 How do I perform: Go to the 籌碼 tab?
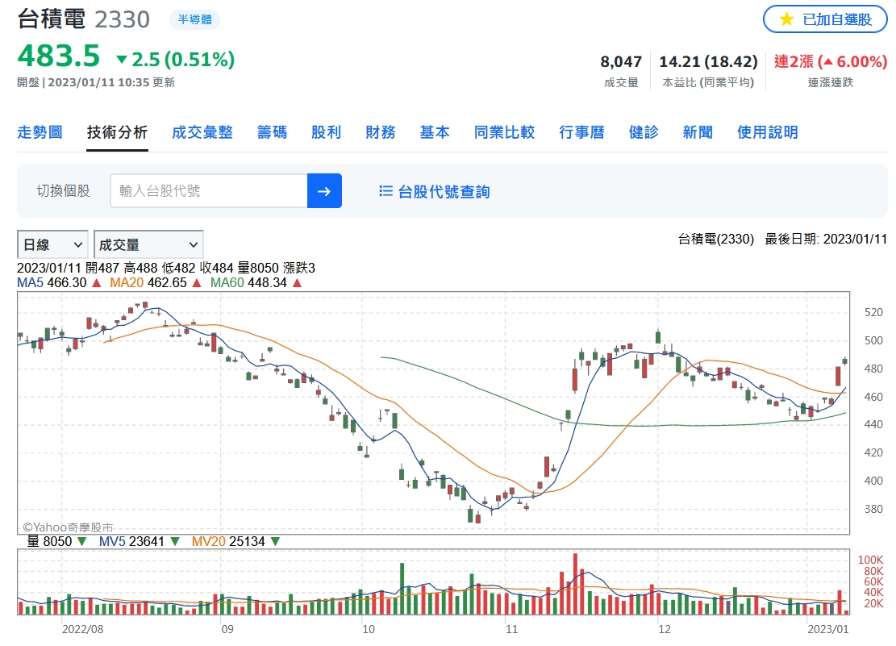(272, 132)
